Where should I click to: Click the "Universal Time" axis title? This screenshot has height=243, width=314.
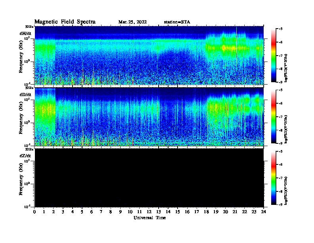pyautogui.click(x=149, y=218)
